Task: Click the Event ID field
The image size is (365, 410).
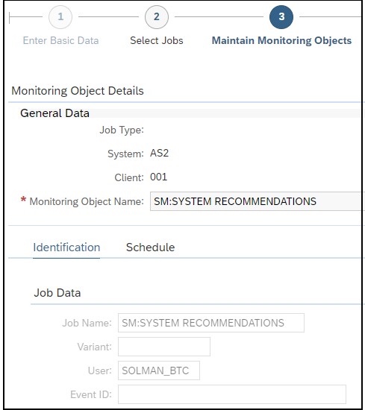Action: pyautogui.click(x=232, y=394)
